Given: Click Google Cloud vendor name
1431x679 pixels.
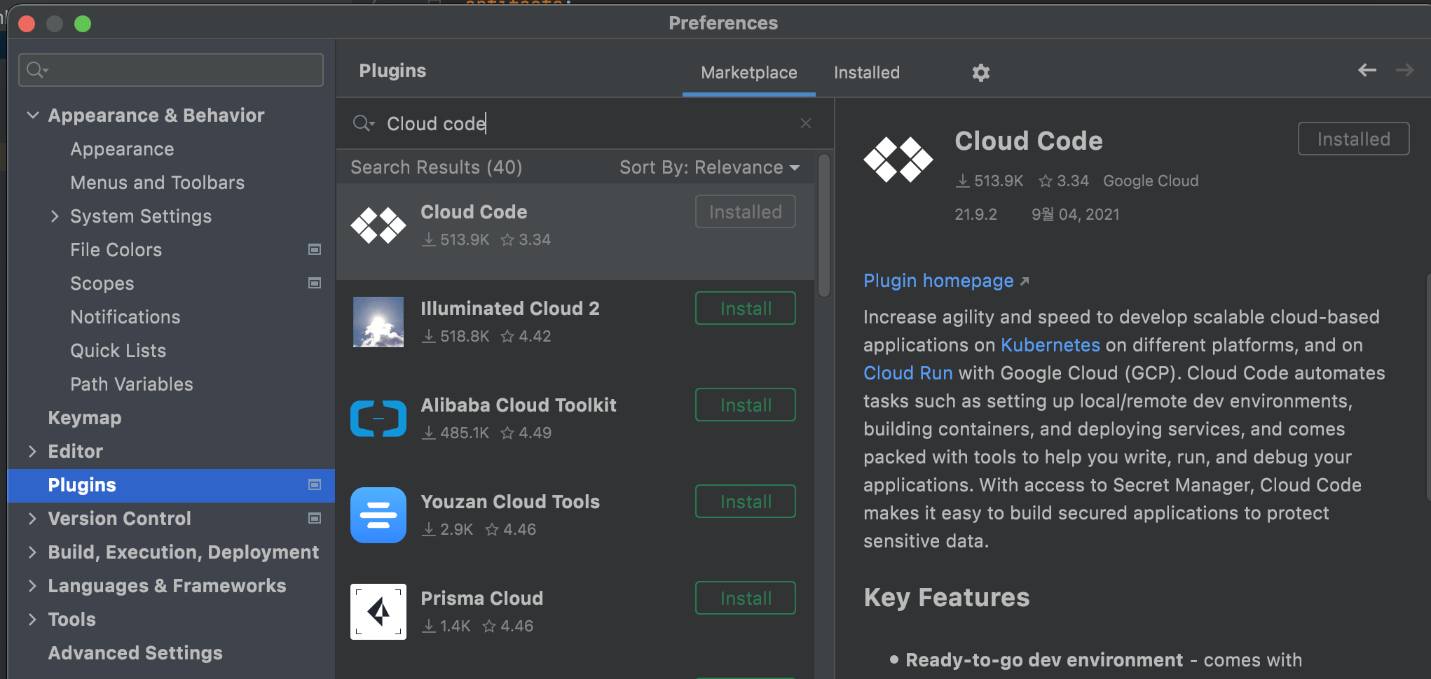Looking at the screenshot, I should pos(1150,181).
